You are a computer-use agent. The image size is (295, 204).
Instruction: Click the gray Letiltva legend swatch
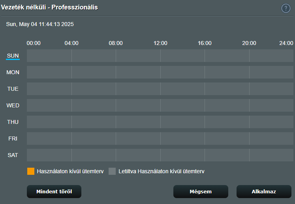pyautogui.click(x=112, y=171)
